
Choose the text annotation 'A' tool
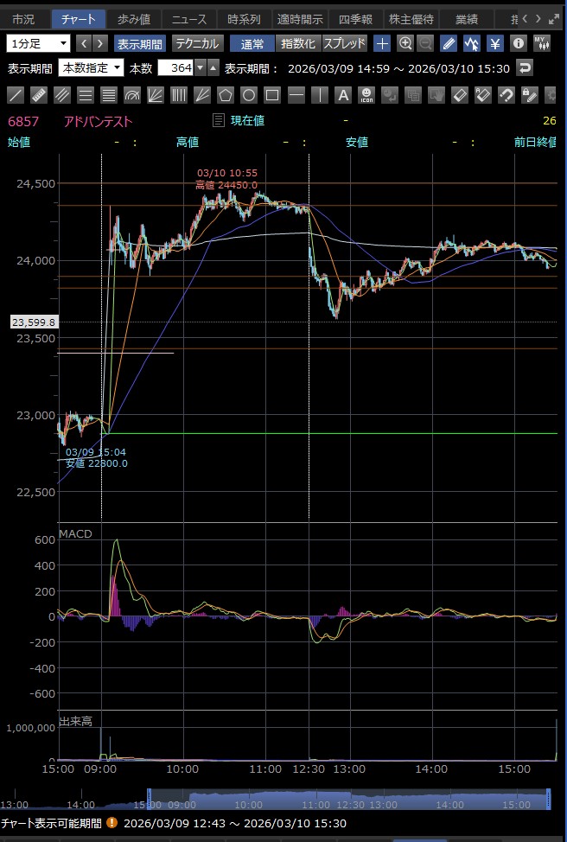click(342, 95)
